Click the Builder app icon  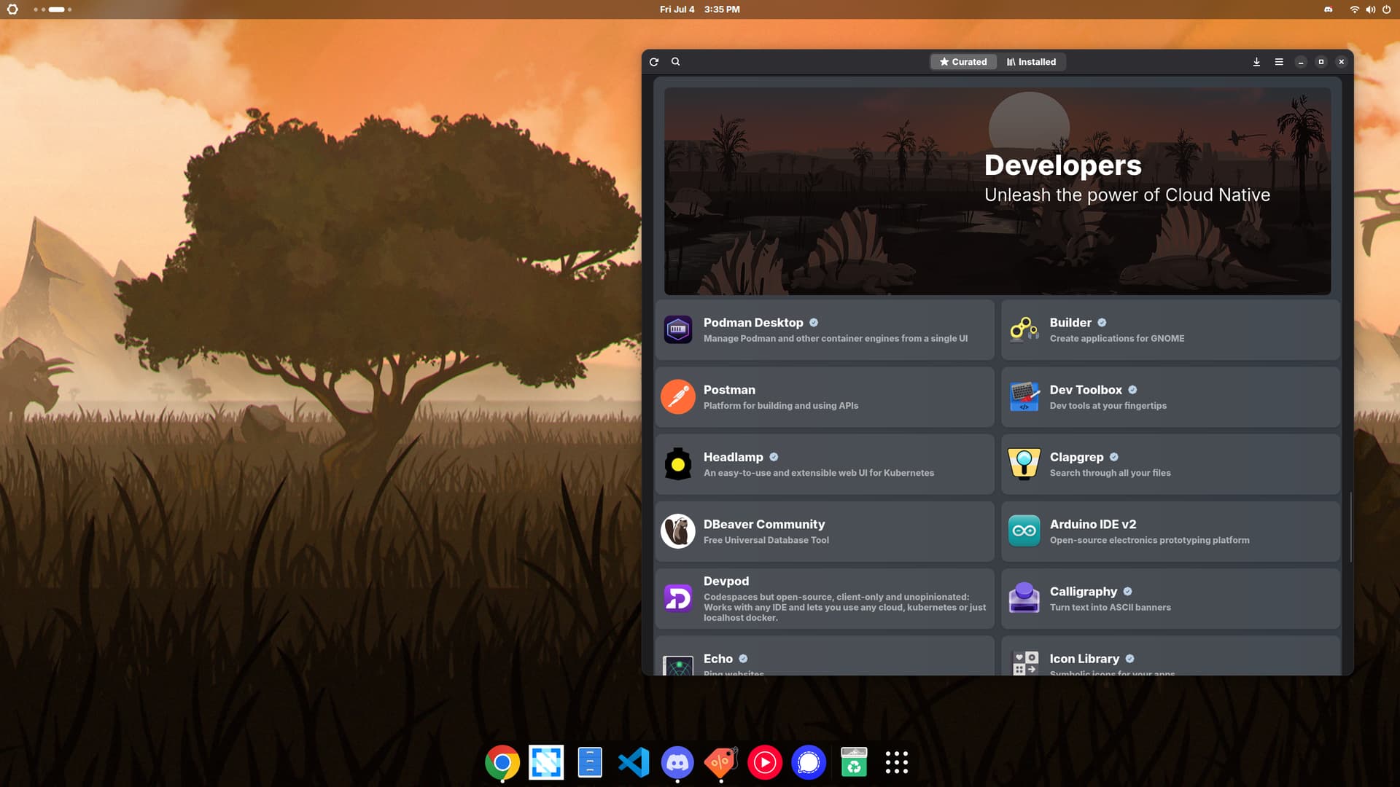click(x=1024, y=329)
